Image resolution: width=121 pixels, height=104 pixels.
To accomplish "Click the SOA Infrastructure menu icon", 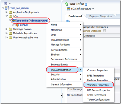I will pos(68,9).
